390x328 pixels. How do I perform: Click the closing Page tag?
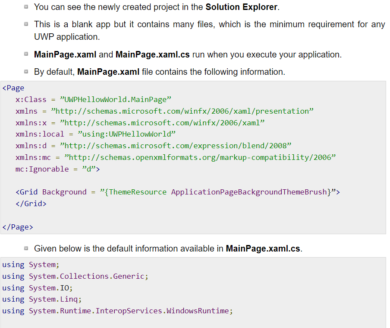pos(17,226)
